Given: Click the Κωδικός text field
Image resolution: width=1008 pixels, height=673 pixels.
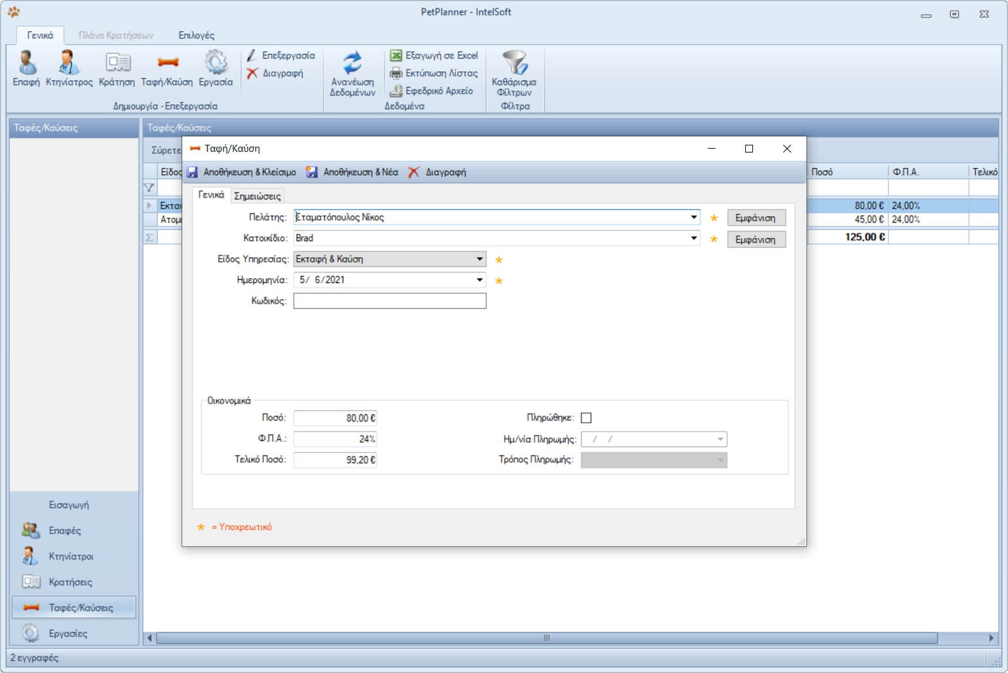Looking at the screenshot, I should click(x=390, y=301).
